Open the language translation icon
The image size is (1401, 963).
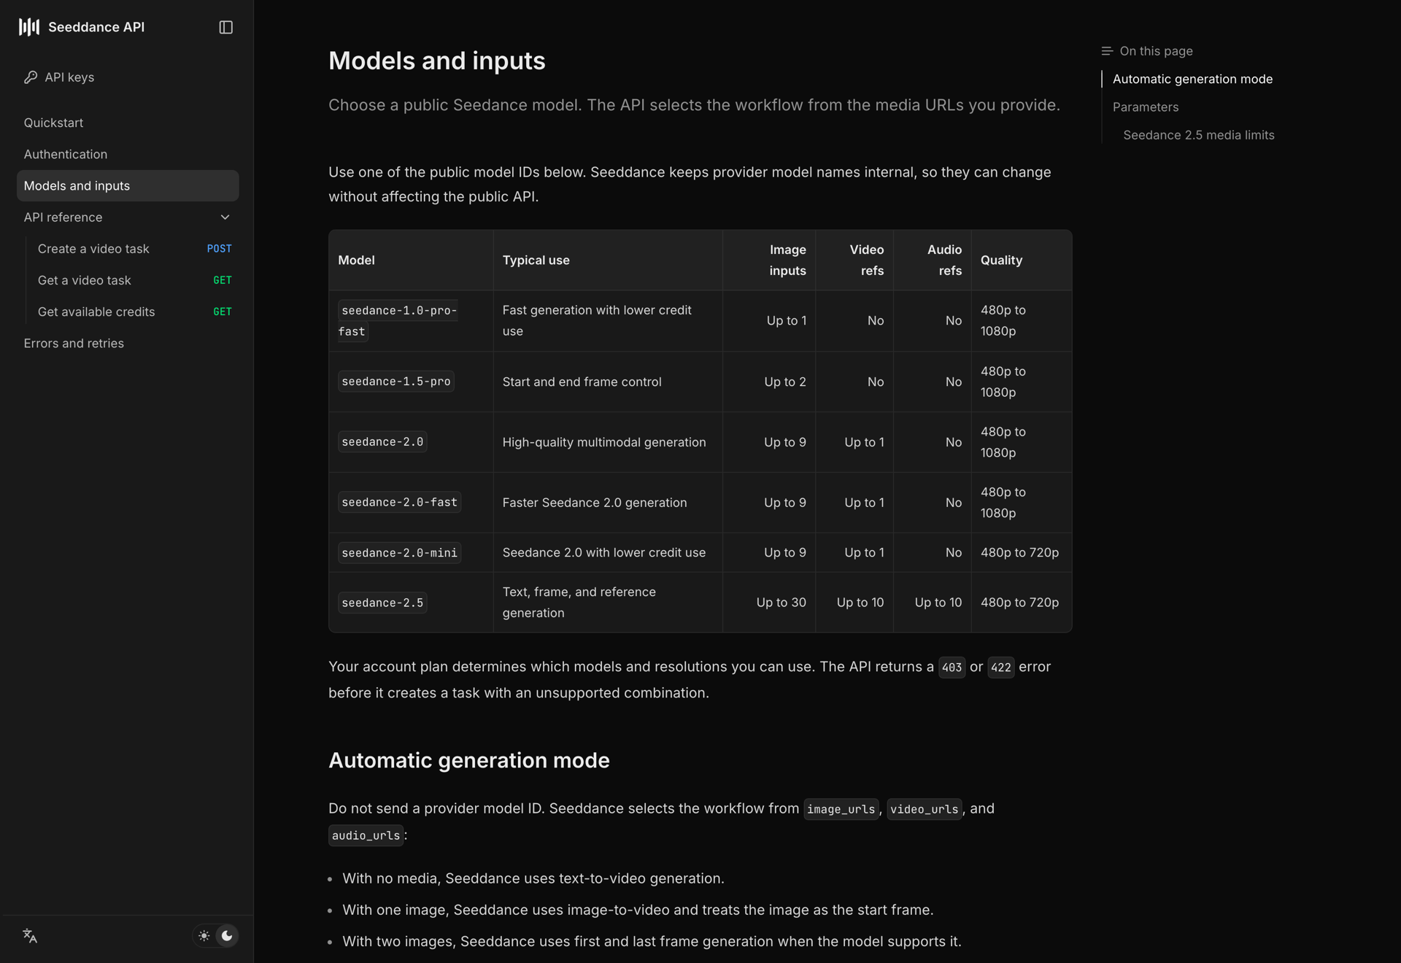(x=30, y=936)
